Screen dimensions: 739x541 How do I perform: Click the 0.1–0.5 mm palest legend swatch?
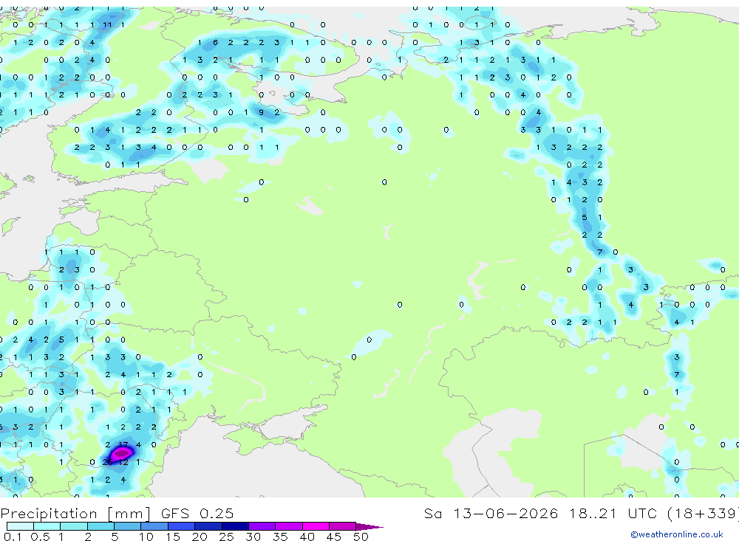click(20, 526)
